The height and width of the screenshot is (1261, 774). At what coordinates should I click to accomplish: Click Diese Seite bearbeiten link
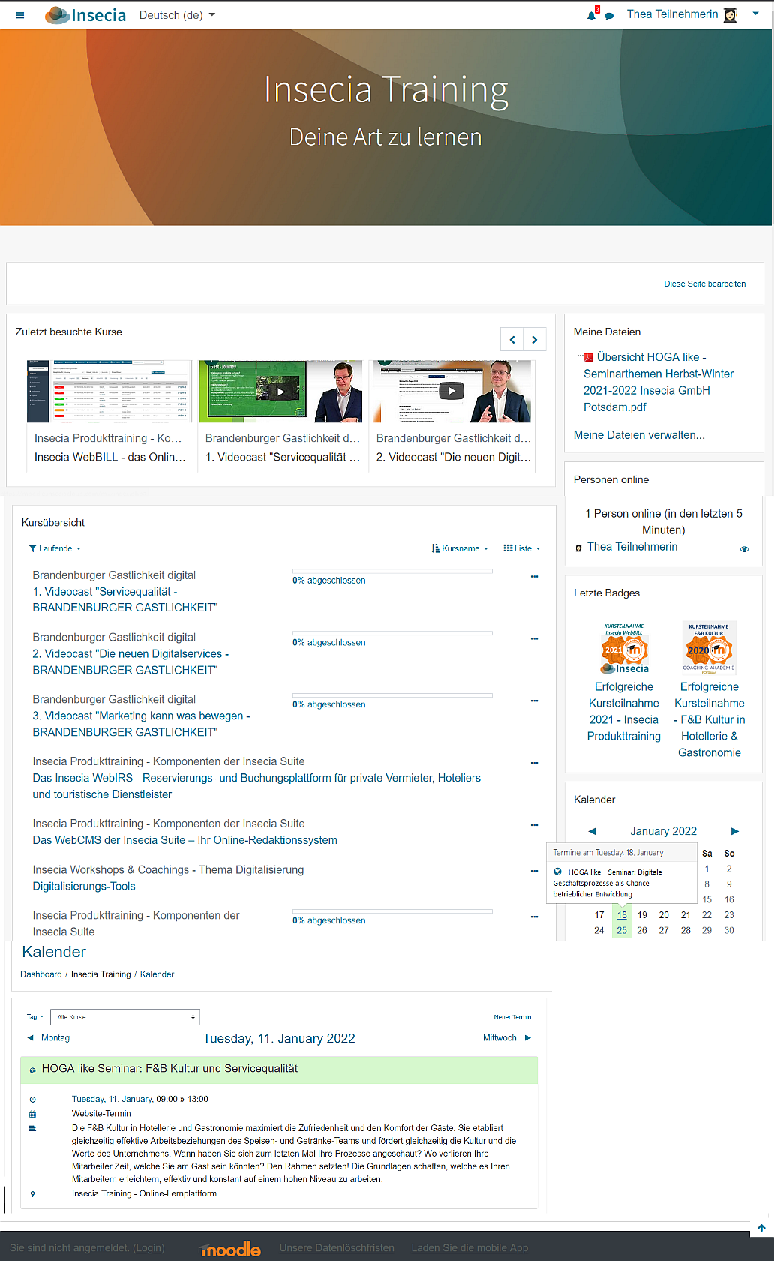click(705, 284)
